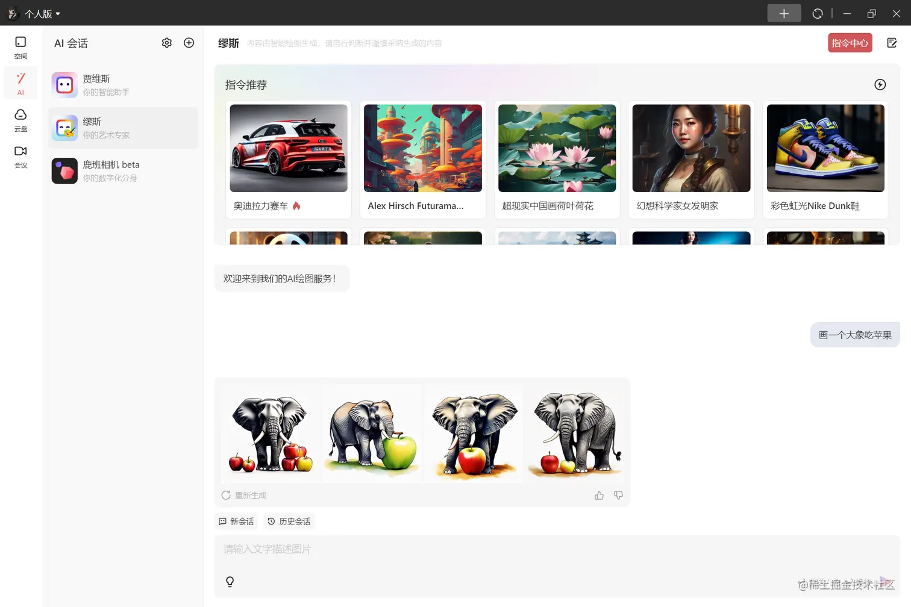
Task: Choose the 奥迪拉力赛车 prompt card
Action: point(289,160)
